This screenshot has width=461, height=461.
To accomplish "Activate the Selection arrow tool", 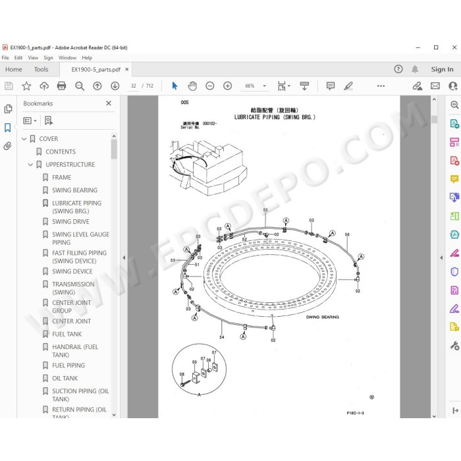I will [175, 86].
